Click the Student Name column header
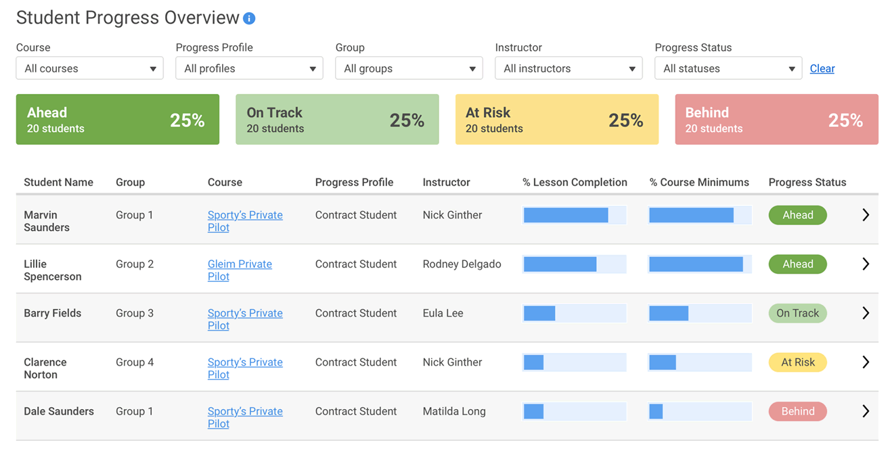This screenshot has height=453, width=894. [60, 182]
